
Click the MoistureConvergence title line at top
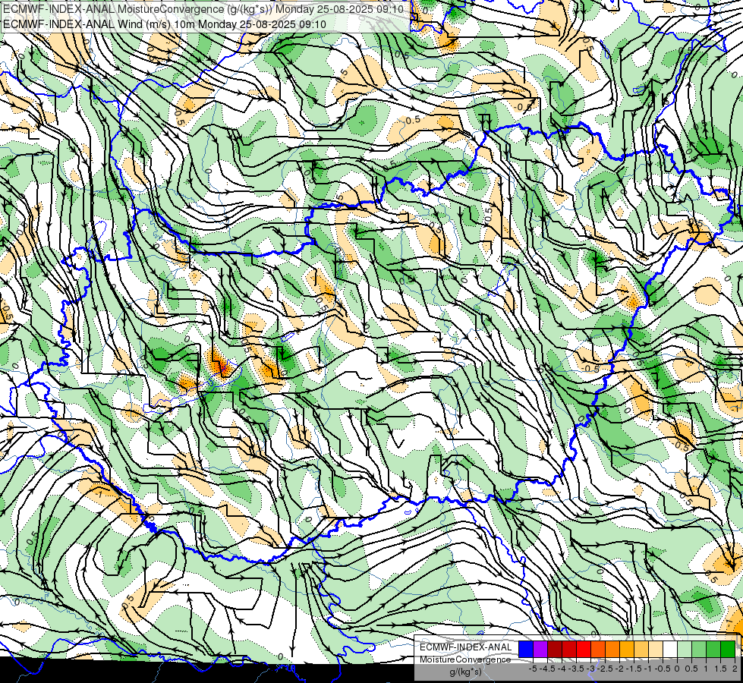(x=203, y=9)
